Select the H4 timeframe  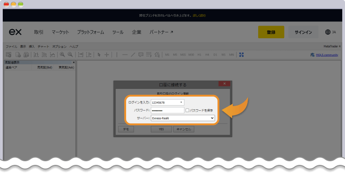coord(207,55)
